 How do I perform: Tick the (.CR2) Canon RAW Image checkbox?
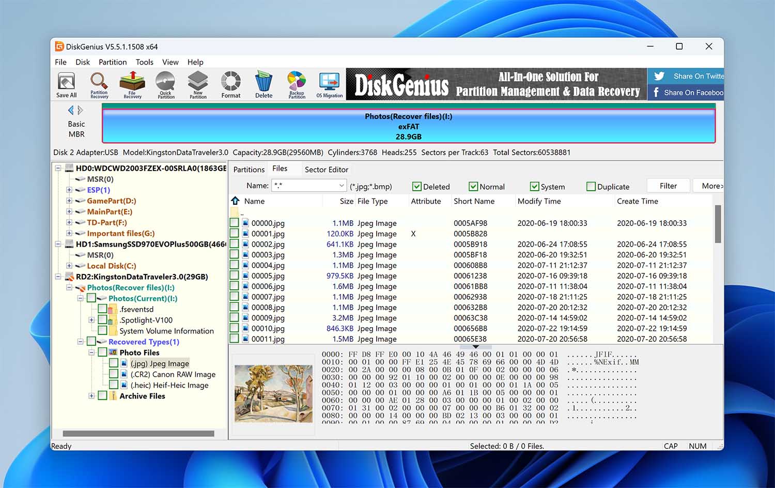pyautogui.click(x=114, y=374)
